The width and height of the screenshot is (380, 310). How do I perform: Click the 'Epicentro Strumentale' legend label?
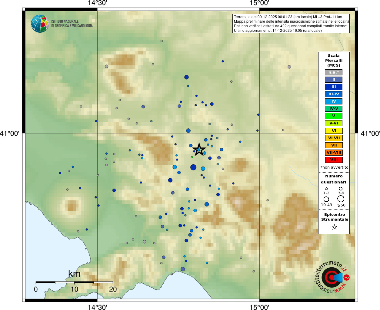point(335,217)
